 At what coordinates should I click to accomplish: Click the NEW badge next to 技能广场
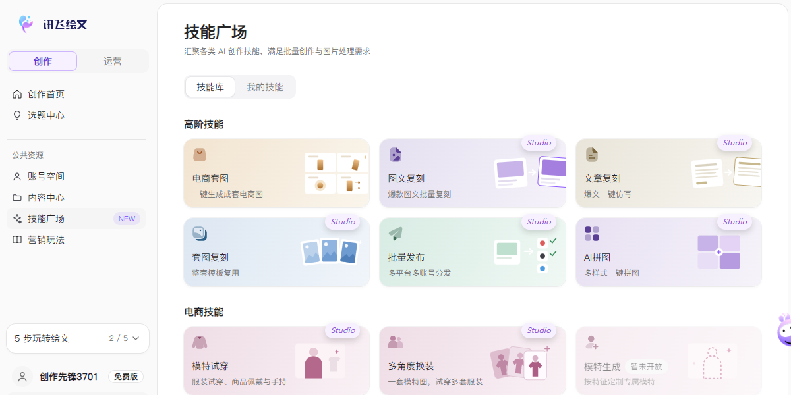pyautogui.click(x=127, y=219)
